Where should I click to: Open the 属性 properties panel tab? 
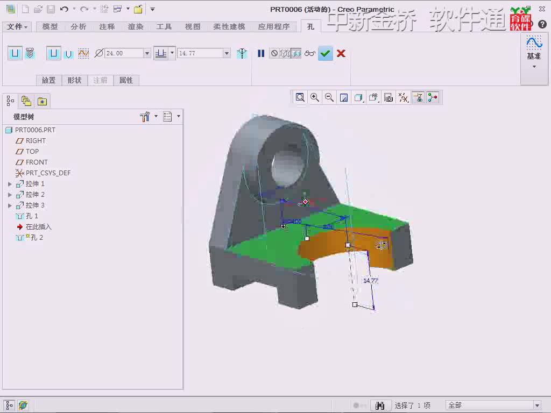click(126, 81)
